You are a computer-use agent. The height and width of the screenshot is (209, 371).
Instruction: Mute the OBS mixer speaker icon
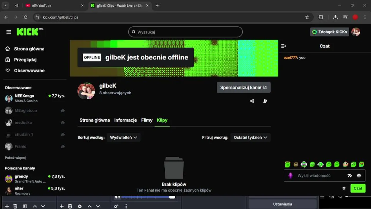(117, 197)
